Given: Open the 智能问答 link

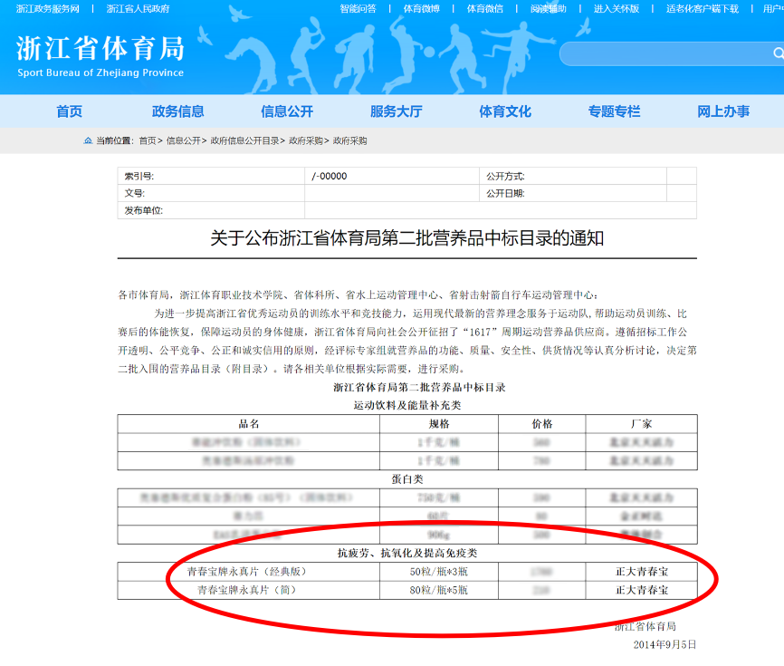Looking at the screenshot, I should tap(358, 8).
